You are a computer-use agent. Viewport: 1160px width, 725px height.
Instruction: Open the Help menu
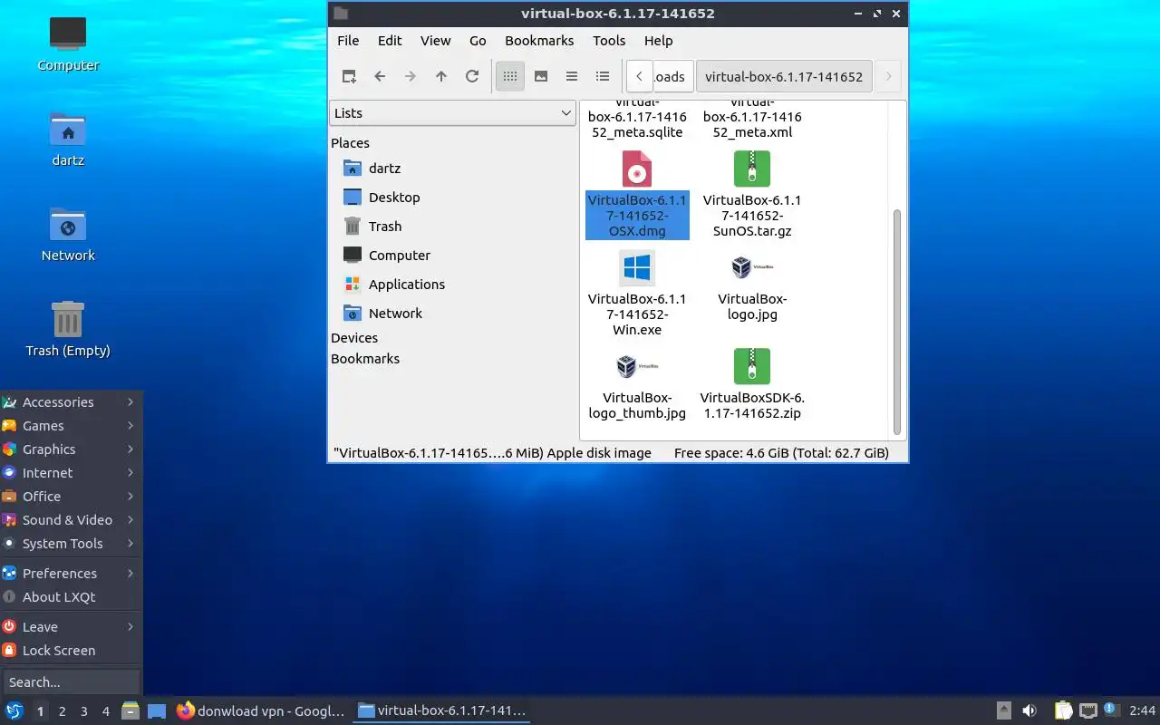659,41
